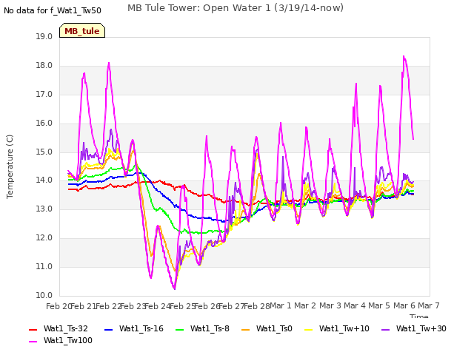This screenshot has height=355, width=474.
Task: Click the 10.0 y-axis tick label
Action: pos(44,295)
